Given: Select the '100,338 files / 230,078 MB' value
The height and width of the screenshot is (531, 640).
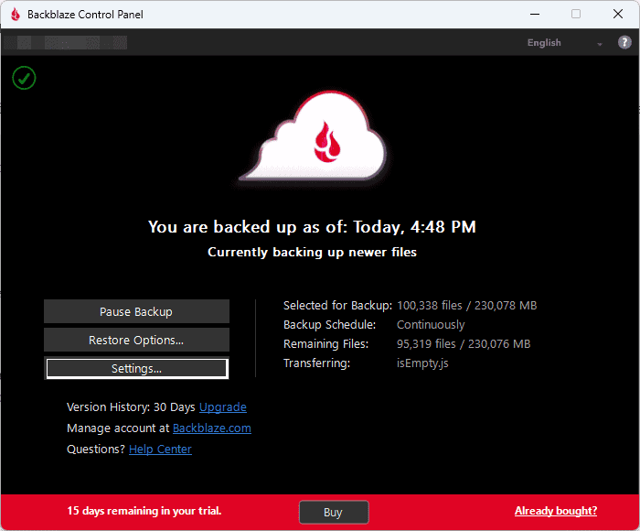Looking at the screenshot, I should point(467,306).
